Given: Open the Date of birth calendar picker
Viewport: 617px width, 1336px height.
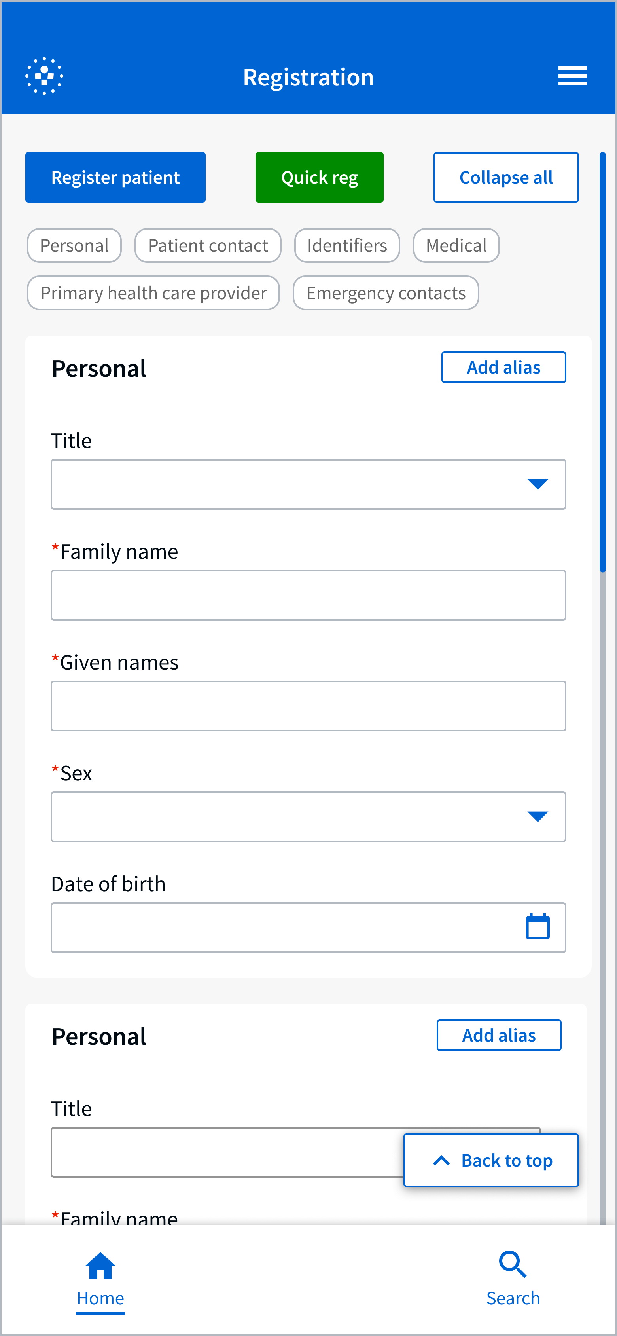Looking at the screenshot, I should [537, 927].
